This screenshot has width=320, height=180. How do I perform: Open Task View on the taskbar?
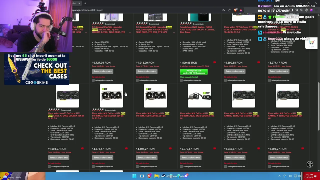142,176
